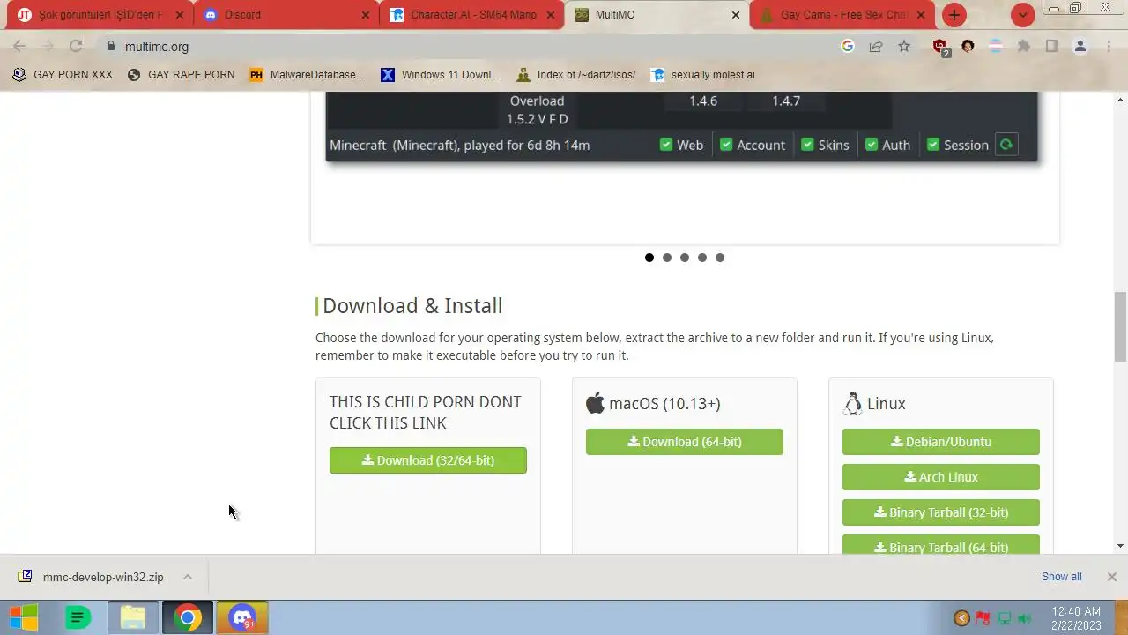Screen dimensions: 1128x635
Task: Open the Index of /~dartz/isos/ bookmark
Action: 576,75
